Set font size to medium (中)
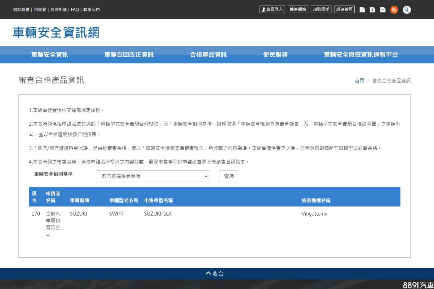 tap(372, 10)
